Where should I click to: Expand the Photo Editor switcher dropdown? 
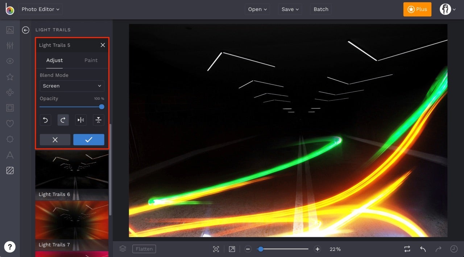point(40,9)
